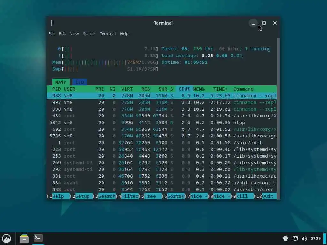Launch the file manager from taskbar
This screenshot has width=327, height=245.
(x=24, y=239)
